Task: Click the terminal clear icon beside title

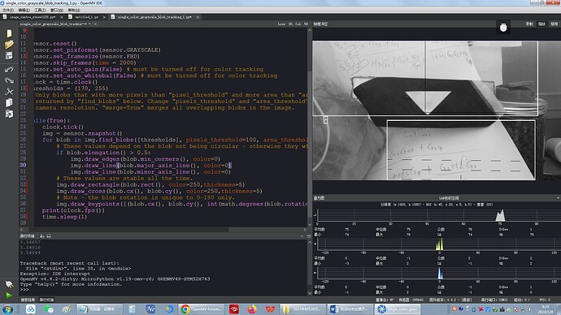Action: [x=42, y=236]
